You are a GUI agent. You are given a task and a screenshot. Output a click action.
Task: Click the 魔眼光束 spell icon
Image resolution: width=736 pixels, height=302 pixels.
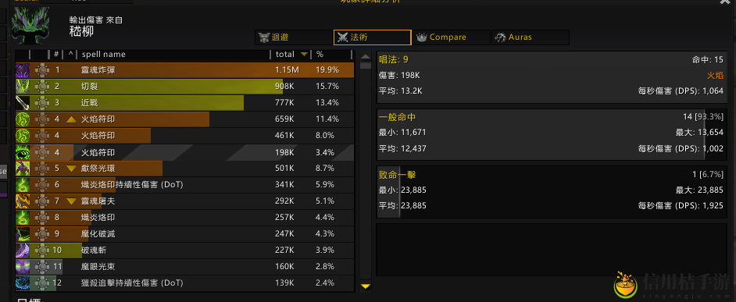point(23,267)
